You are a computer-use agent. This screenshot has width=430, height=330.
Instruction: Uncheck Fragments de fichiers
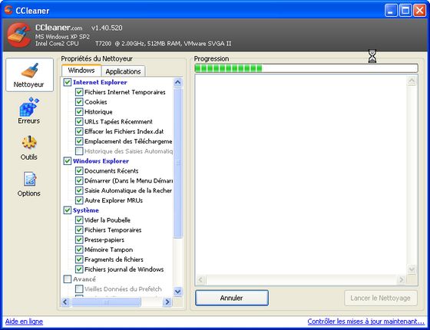(79, 259)
